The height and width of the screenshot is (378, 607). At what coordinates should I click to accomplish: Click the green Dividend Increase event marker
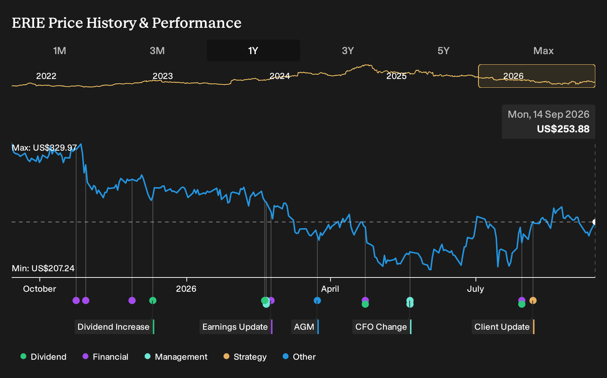coord(153,300)
